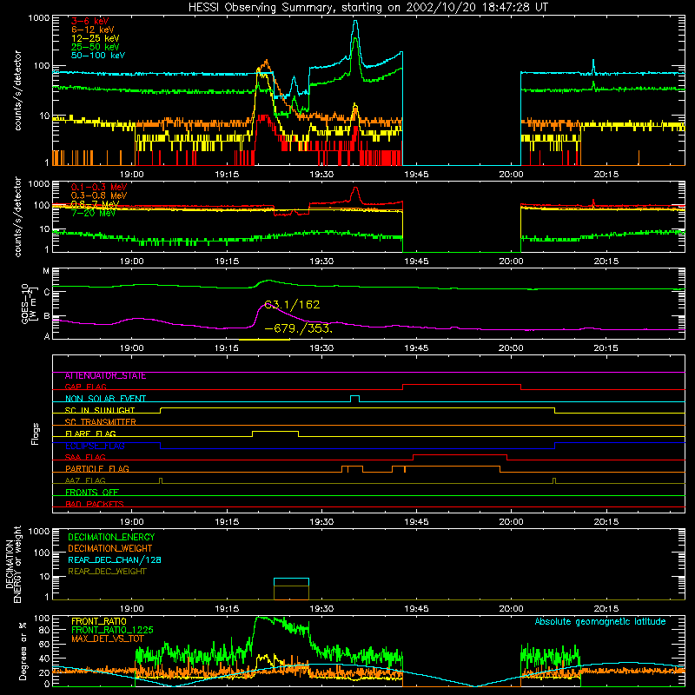Select the BAD_PACKETS flag label

[x=95, y=504]
